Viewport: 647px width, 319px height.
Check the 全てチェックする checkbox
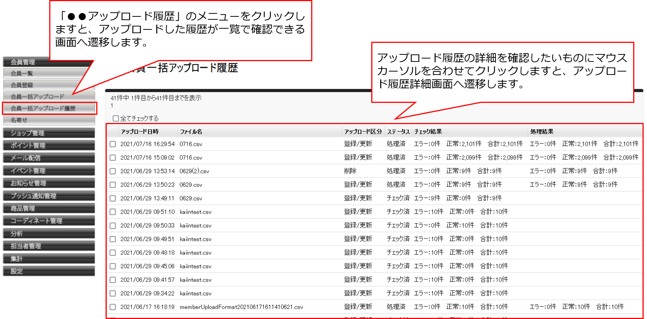click(116, 119)
